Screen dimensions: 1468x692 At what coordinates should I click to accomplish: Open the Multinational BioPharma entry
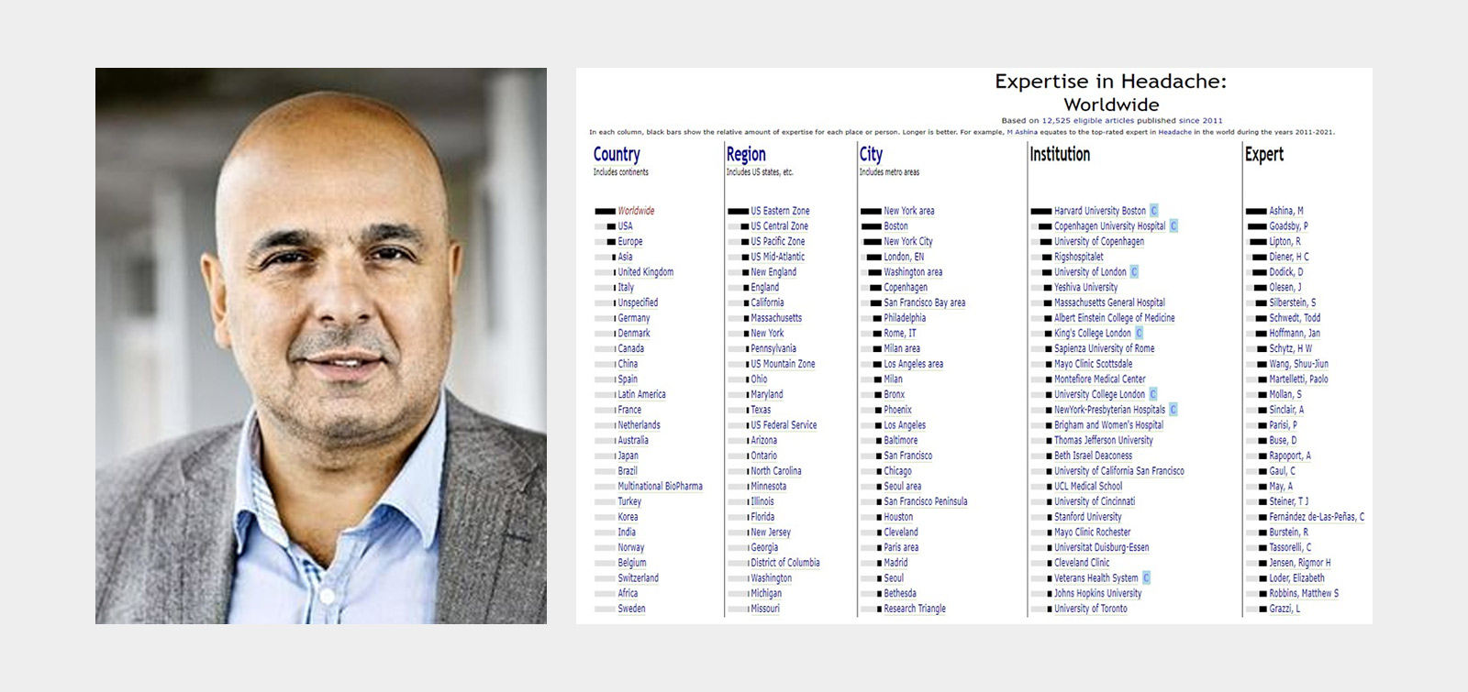661,487
